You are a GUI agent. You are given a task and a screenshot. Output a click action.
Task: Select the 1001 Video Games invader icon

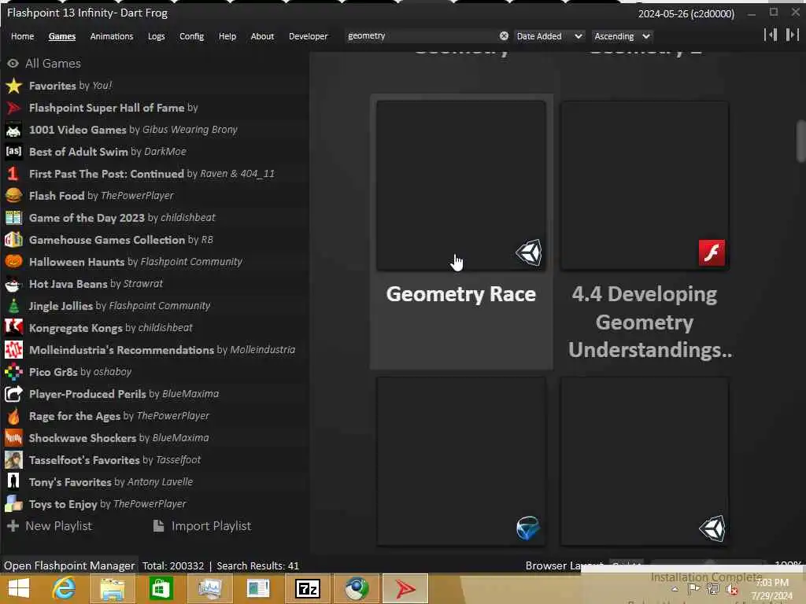coord(13,130)
